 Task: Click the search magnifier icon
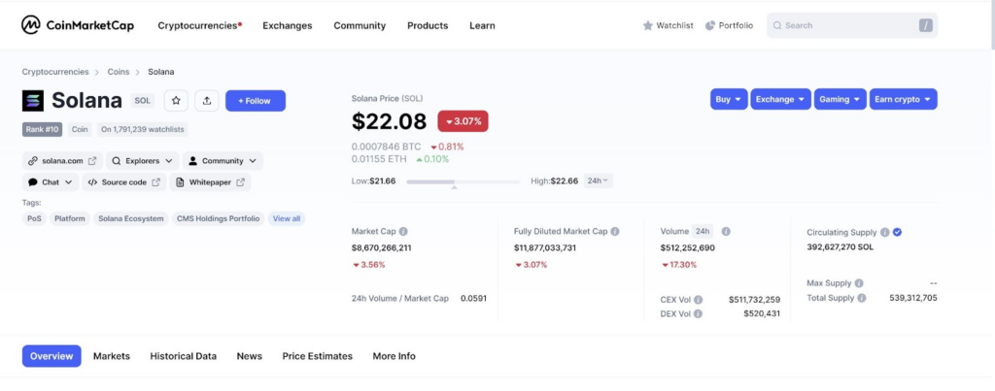click(777, 25)
